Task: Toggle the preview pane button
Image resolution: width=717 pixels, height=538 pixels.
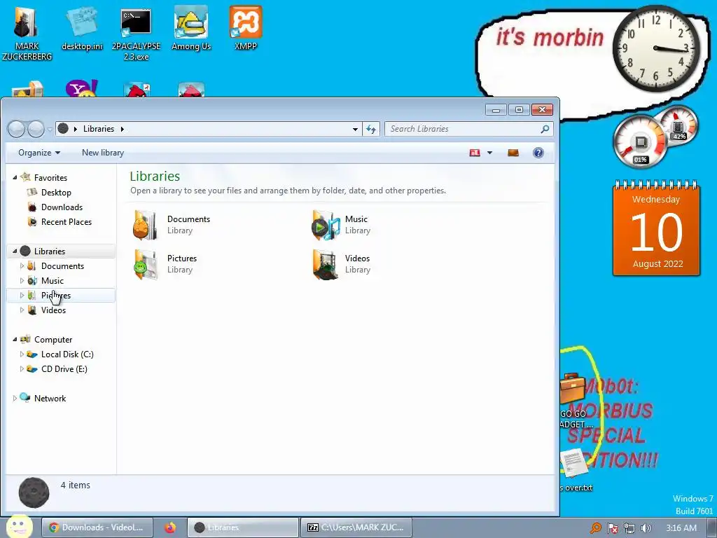Action: pos(513,153)
